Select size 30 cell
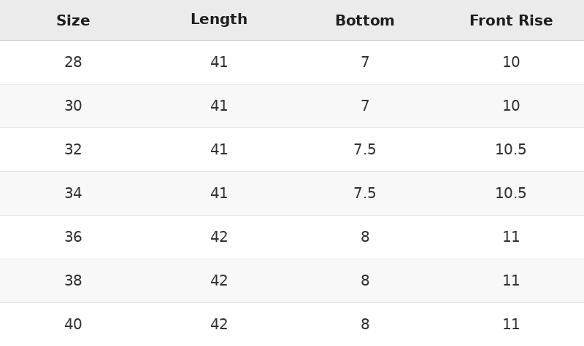 tap(73, 106)
